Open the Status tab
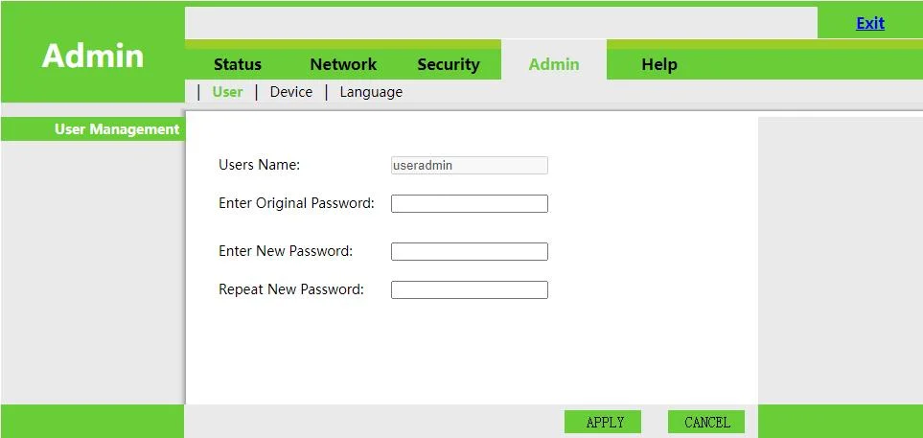Image resolution: width=923 pixels, height=438 pixels. [238, 64]
